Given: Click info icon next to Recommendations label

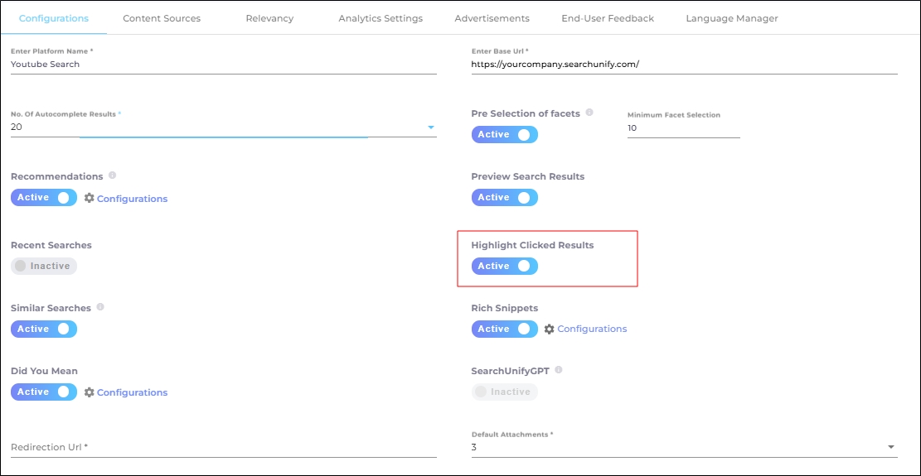Looking at the screenshot, I should click(x=112, y=175).
